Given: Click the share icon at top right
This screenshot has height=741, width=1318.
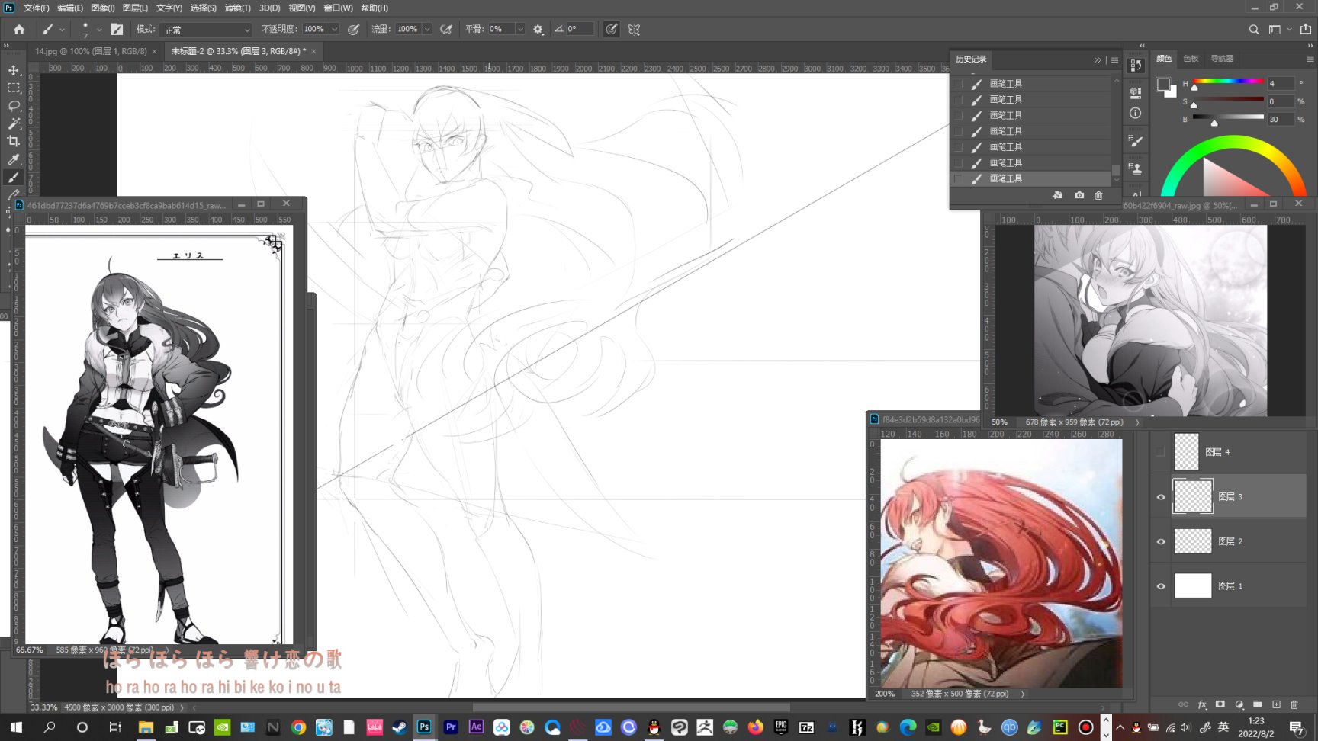Looking at the screenshot, I should pyautogui.click(x=1305, y=29).
